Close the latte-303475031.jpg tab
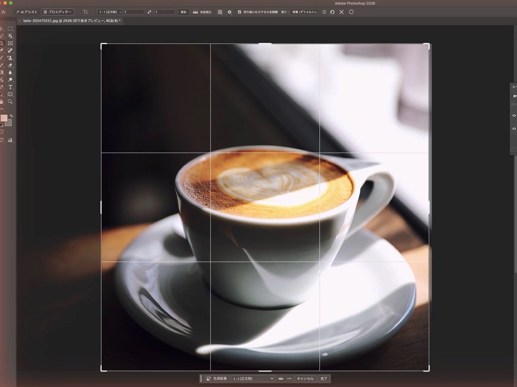The width and height of the screenshot is (517, 387). click(19, 21)
